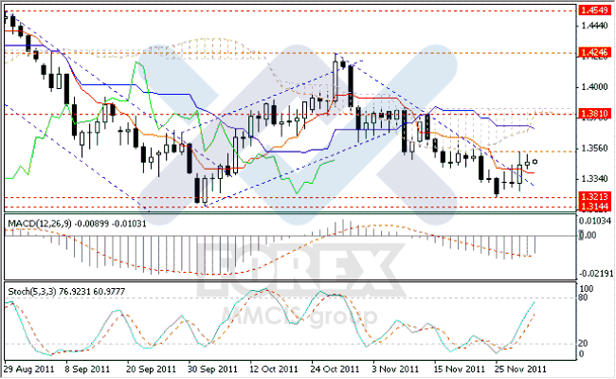Click the stochastic scale value 20
The image size is (616, 379).
[x=584, y=344]
